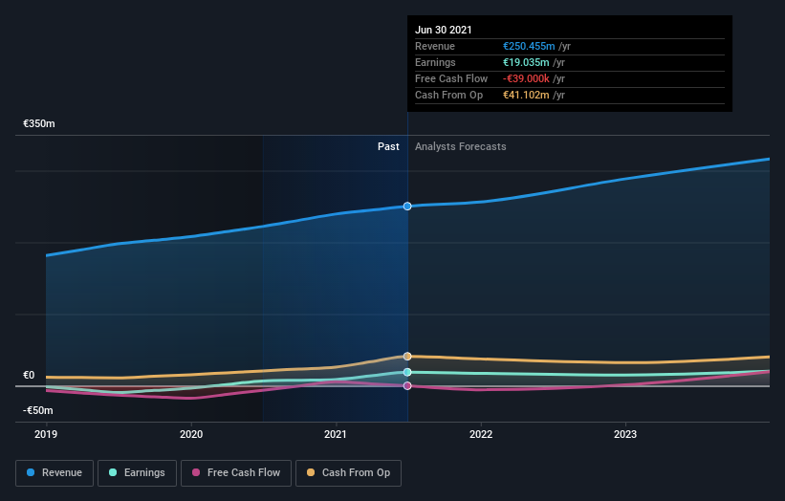The image size is (785, 501).
Task: Click the €41.102m cash from op value
Action: click(x=526, y=95)
